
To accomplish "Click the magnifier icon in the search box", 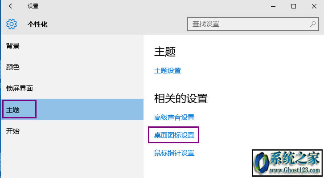I will coord(312,24).
